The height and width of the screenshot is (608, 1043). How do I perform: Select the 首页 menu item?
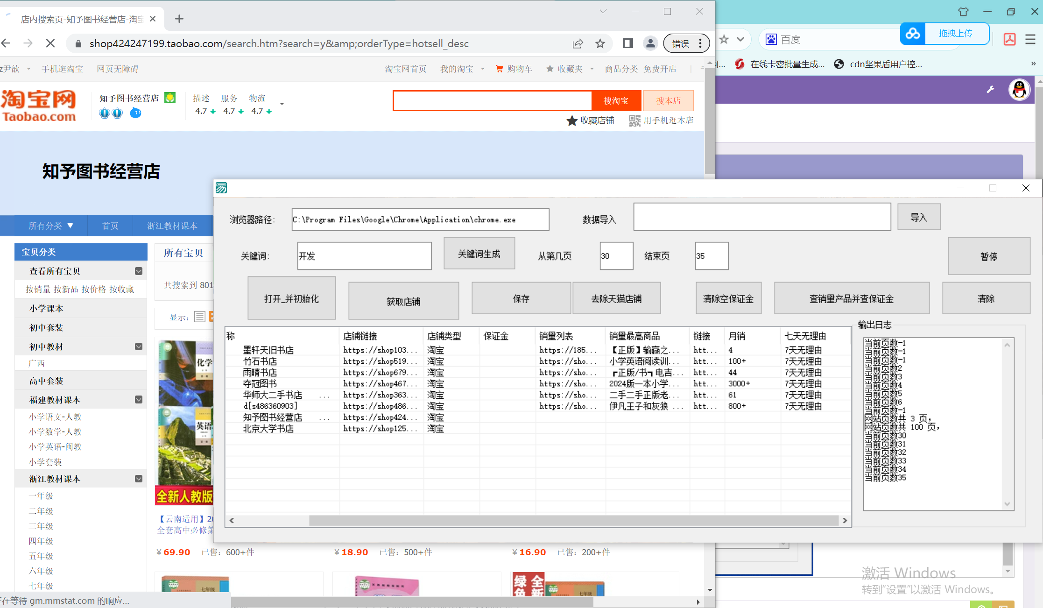click(x=110, y=226)
